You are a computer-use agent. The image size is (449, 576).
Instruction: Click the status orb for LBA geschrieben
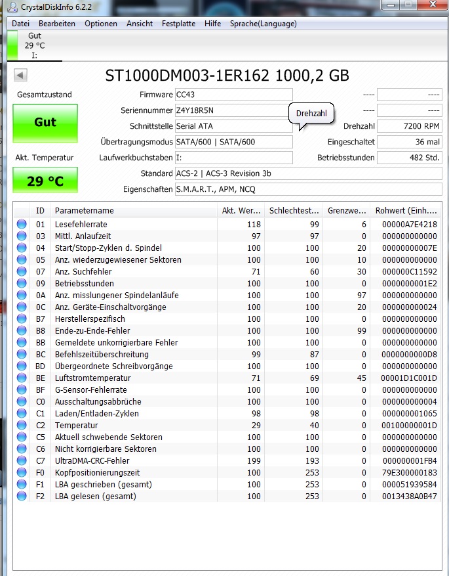click(x=22, y=484)
